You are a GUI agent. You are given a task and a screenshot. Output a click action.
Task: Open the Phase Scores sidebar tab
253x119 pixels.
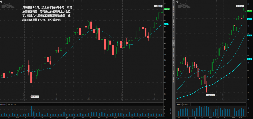[174, 51]
